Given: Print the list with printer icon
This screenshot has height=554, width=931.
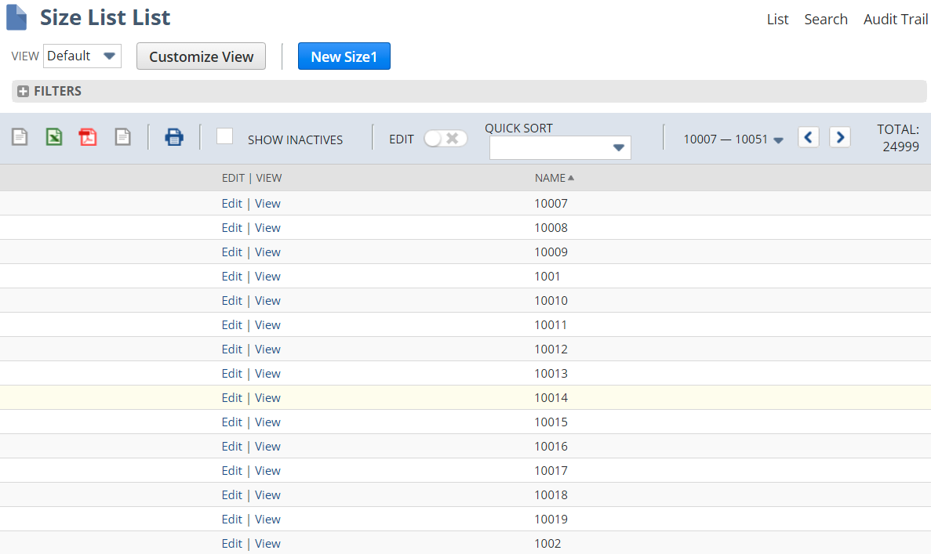Looking at the screenshot, I should point(174,137).
